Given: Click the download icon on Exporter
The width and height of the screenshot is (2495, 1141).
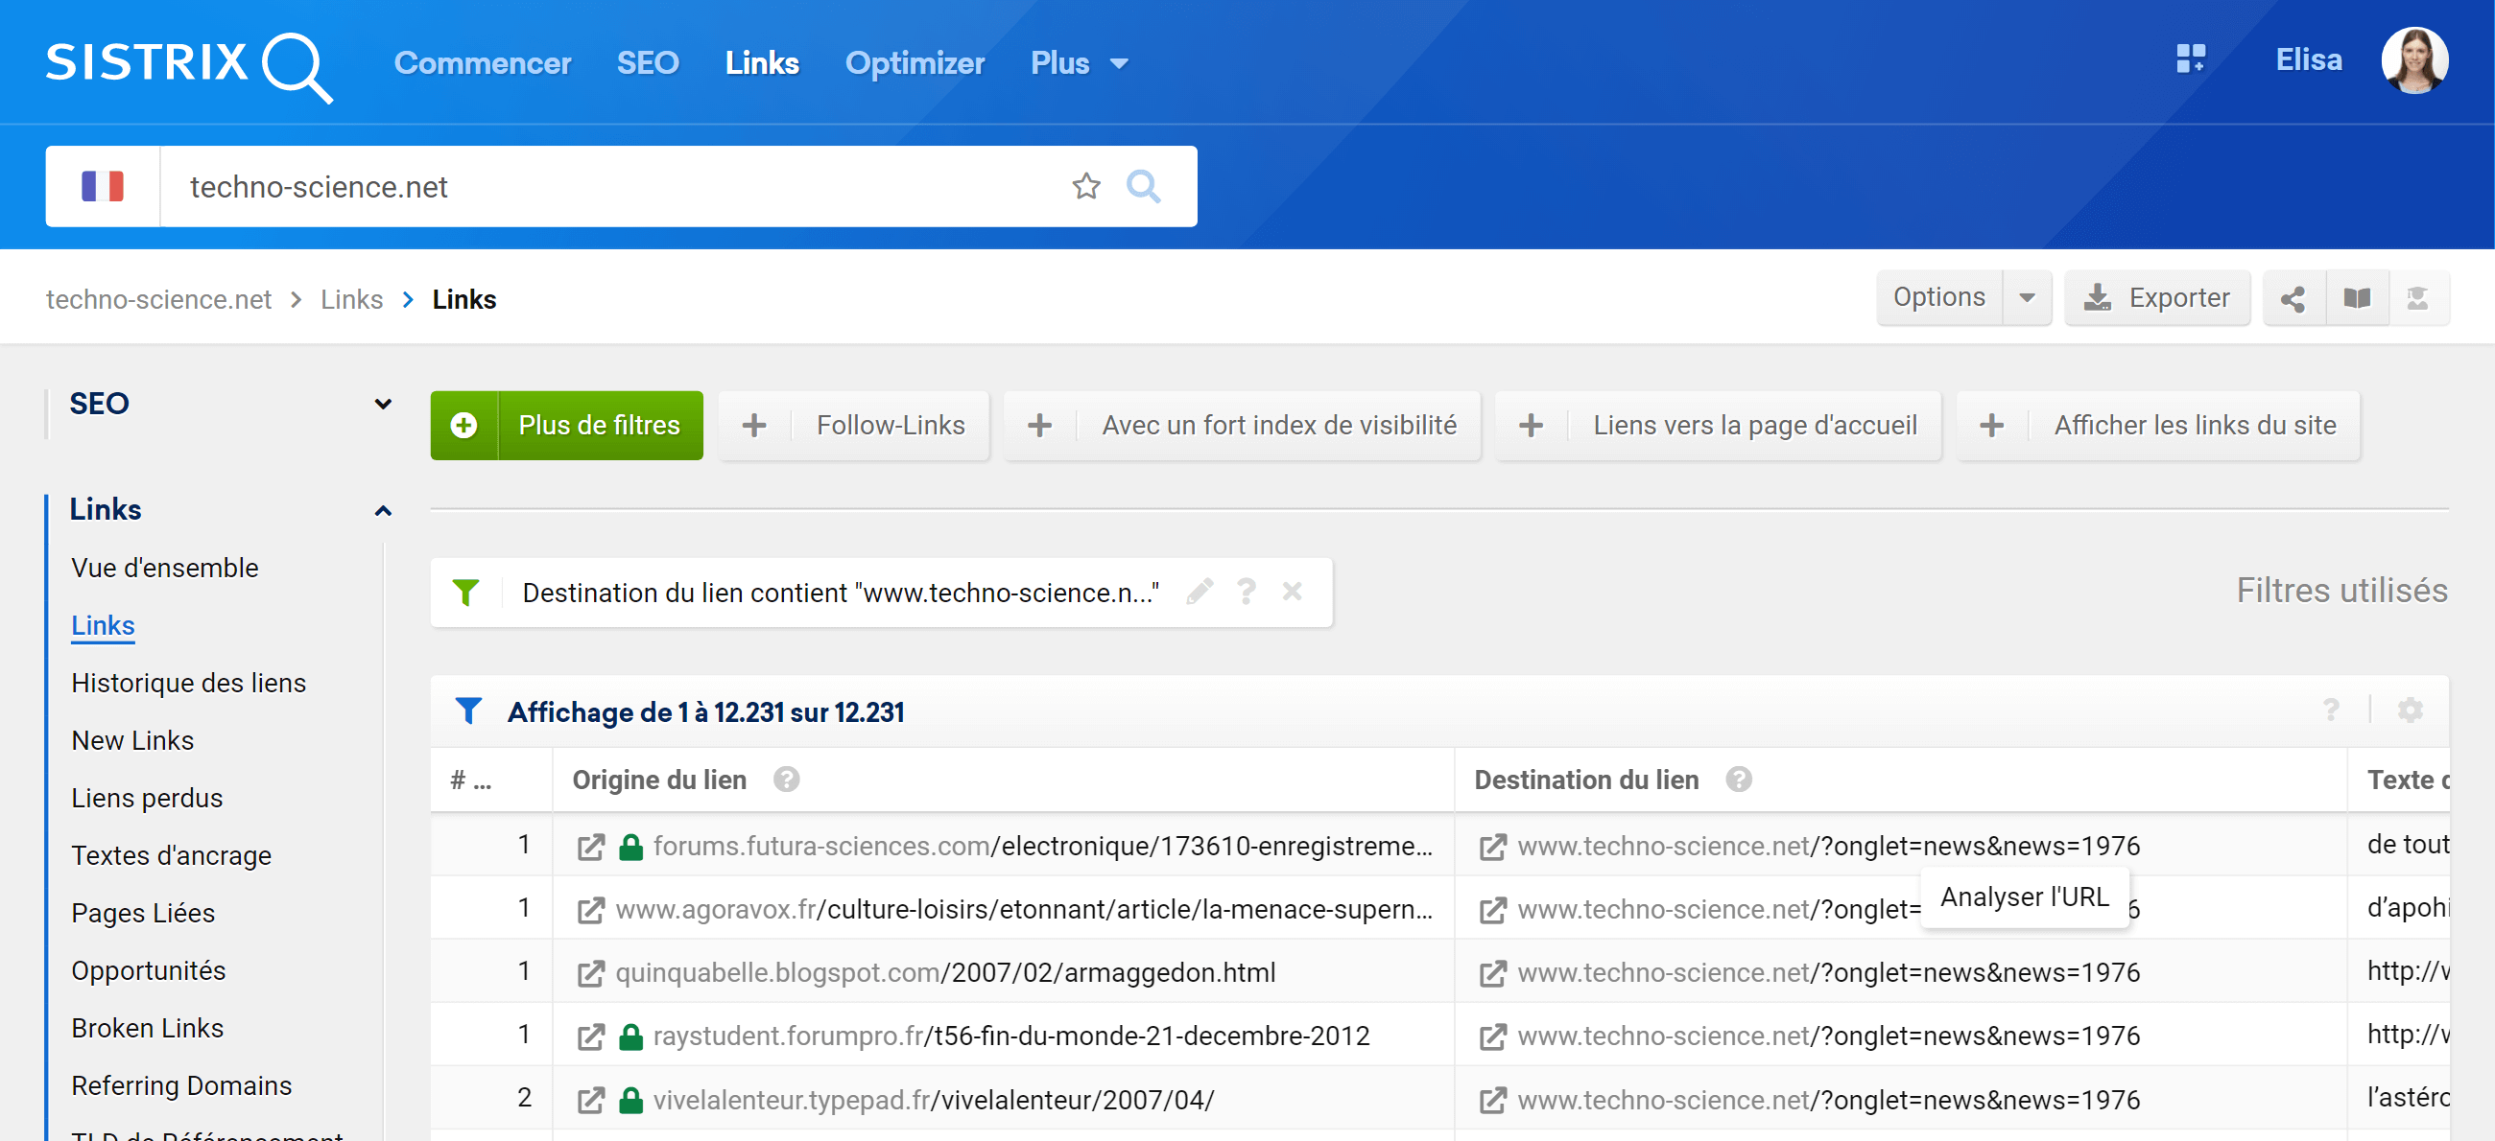Looking at the screenshot, I should click(x=2097, y=298).
